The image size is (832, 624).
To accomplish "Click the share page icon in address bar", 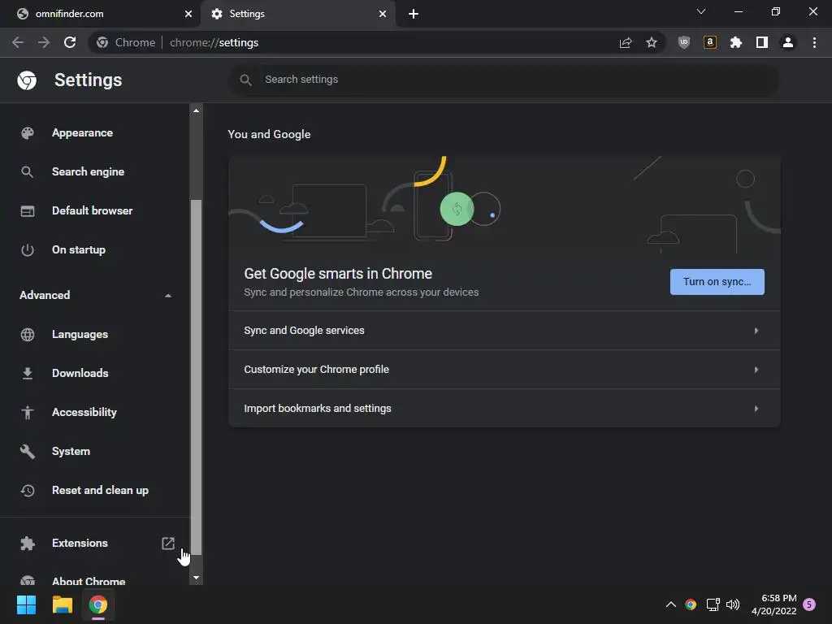I will tap(626, 42).
